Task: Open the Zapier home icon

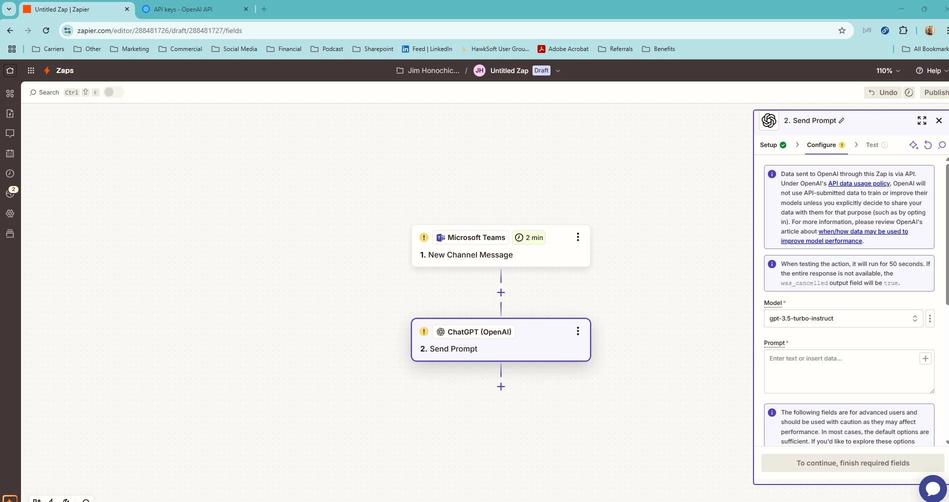Action: [10, 70]
